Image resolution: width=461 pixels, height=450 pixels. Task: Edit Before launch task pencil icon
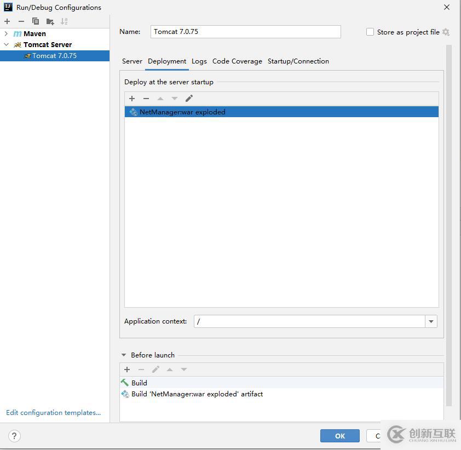(x=155, y=370)
